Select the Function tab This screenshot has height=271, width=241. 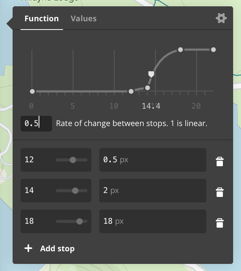tap(41, 19)
